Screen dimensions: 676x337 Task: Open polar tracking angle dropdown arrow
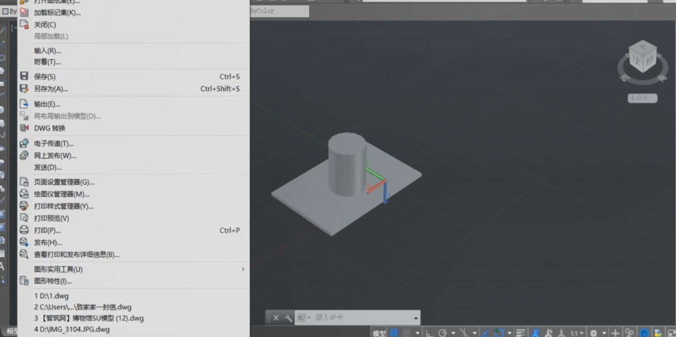click(x=453, y=333)
